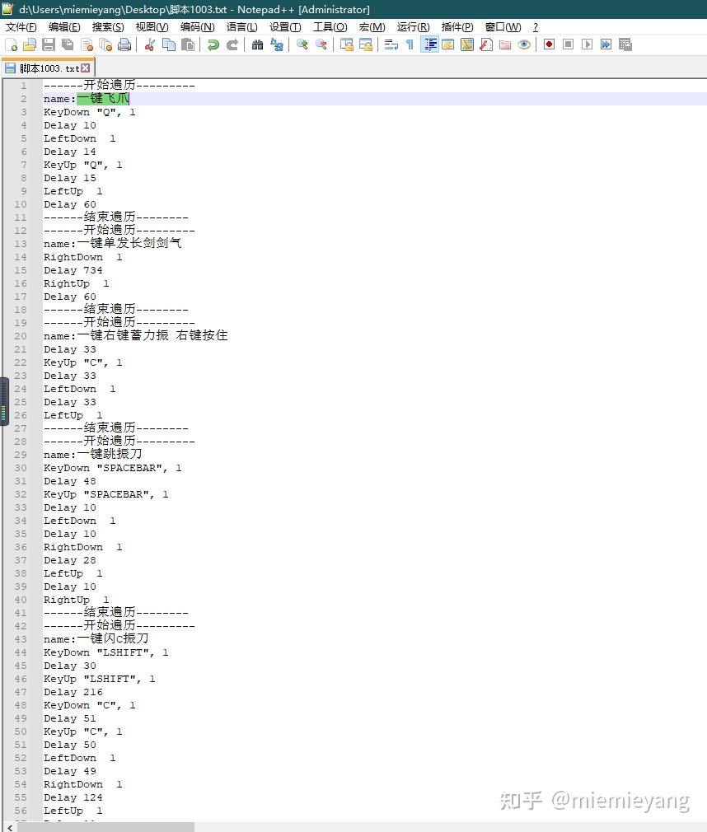Open the 视图(V) menu

tap(152, 27)
